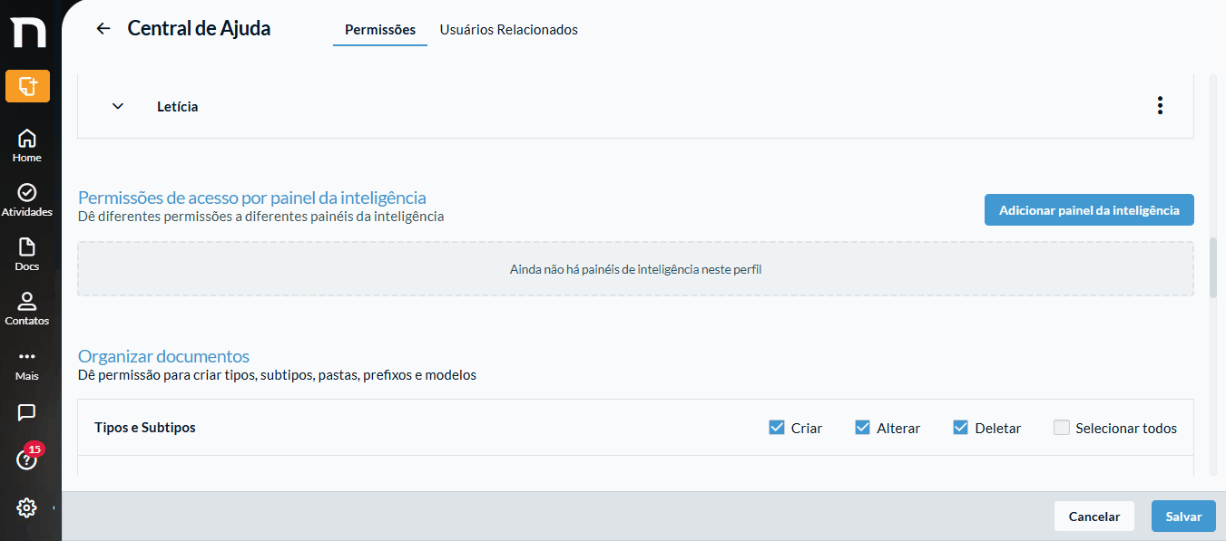1226x541 pixels.
Task: Click the vertical scrollbar thumb
Action: (1213, 267)
